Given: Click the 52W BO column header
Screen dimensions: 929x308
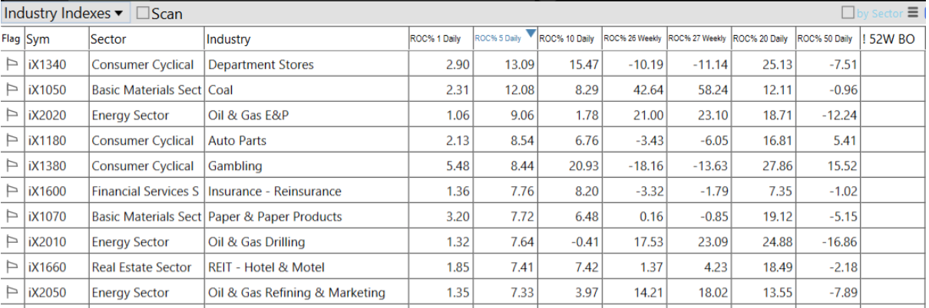Looking at the screenshot, I should (891, 39).
